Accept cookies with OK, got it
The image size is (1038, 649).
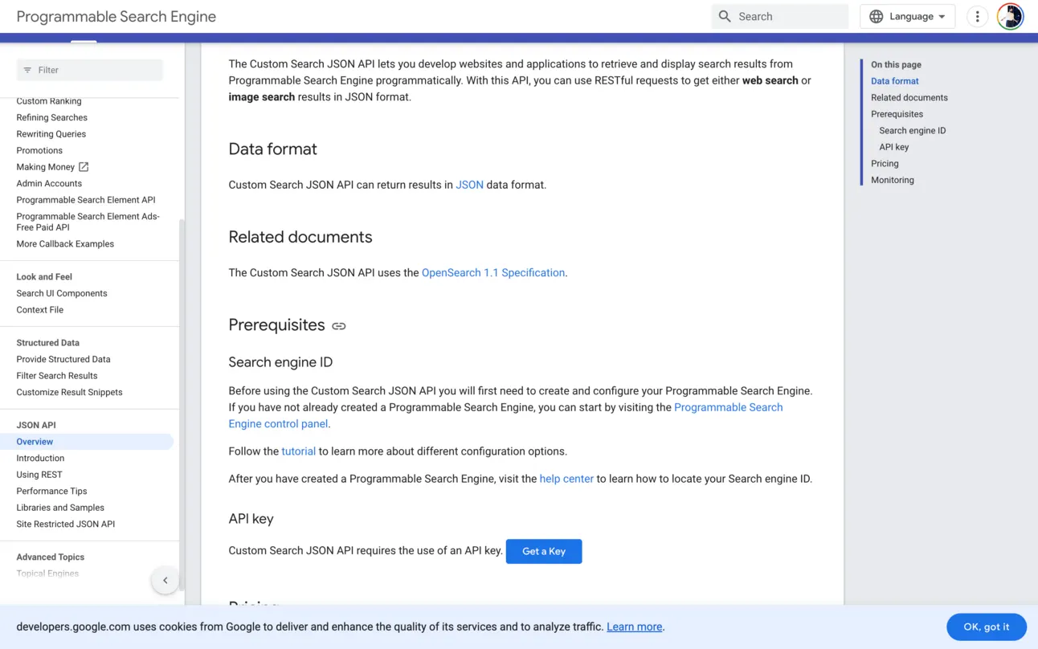coord(987,627)
